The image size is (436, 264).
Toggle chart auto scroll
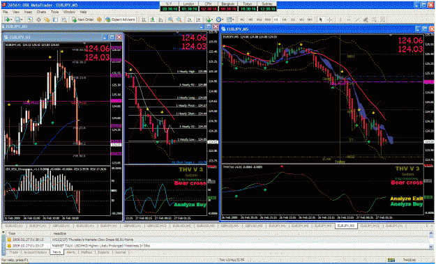click(x=189, y=20)
